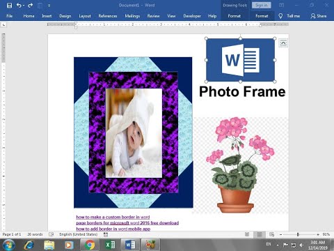Image resolution: width=334 pixels, height=251 pixels.
Task: Open Excel from the taskbar
Action: point(110,245)
